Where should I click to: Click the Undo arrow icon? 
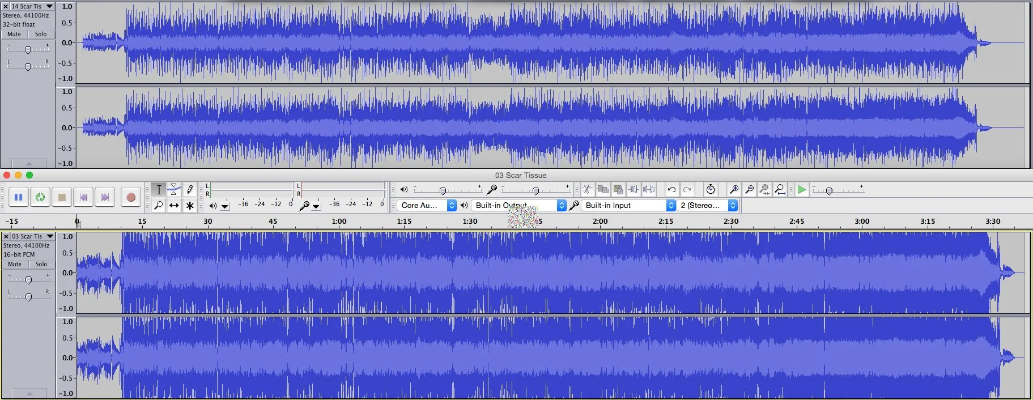671,190
